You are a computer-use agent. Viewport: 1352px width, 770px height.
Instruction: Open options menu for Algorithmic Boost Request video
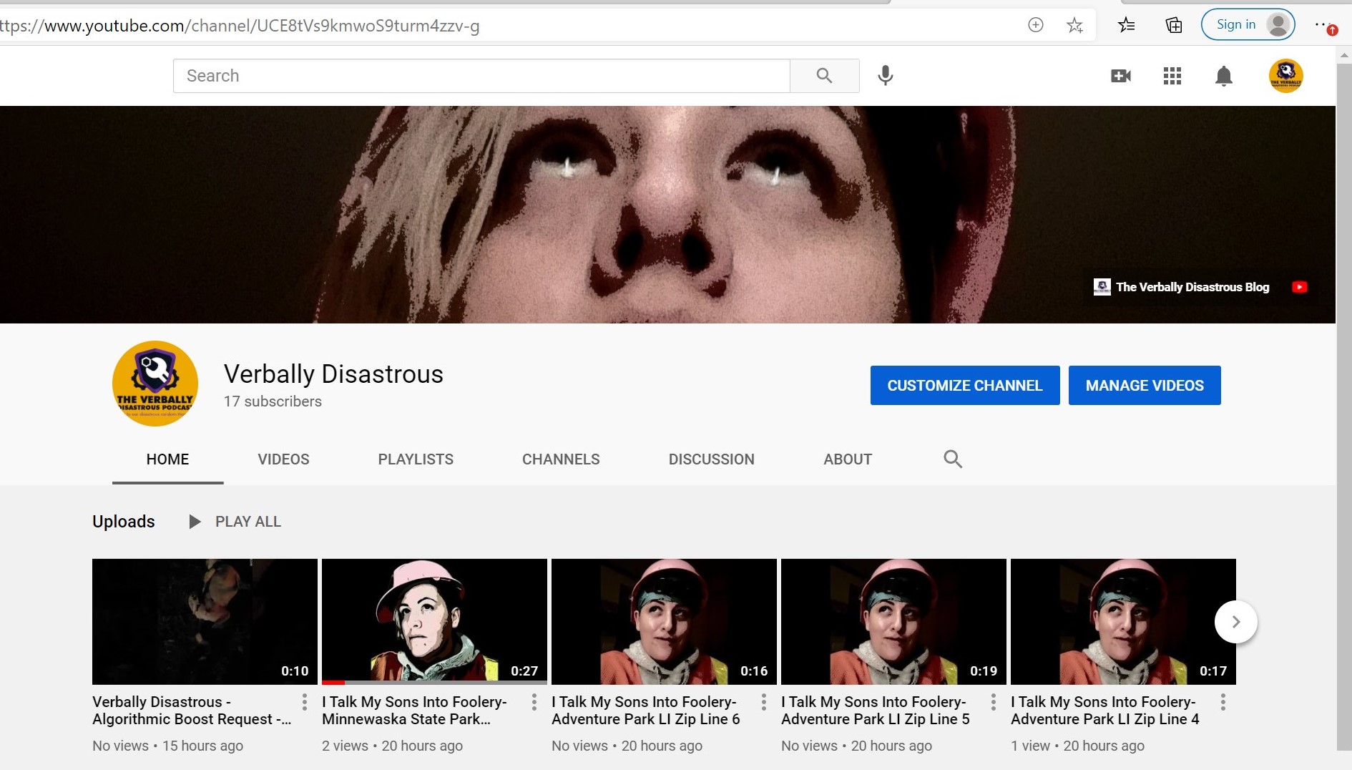304,702
